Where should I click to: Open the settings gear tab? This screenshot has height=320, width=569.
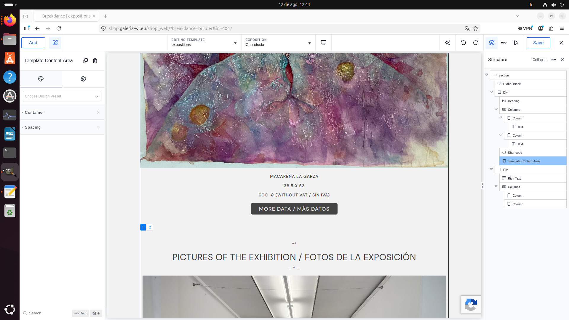tap(83, 79)
